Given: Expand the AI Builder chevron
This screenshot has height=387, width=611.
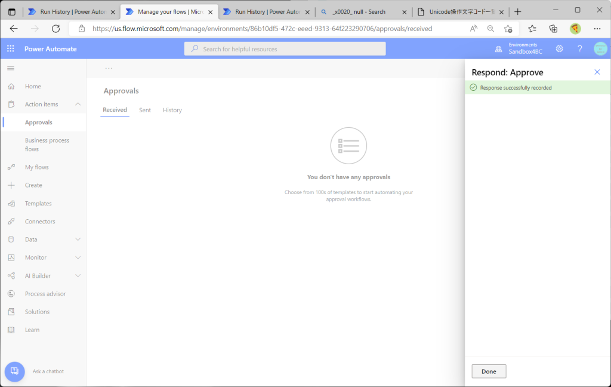Looking at the screenshot, I should [x=78, y=275].
